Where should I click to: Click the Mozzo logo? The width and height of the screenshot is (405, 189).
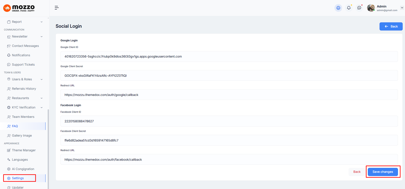click(x=19, y=8)
